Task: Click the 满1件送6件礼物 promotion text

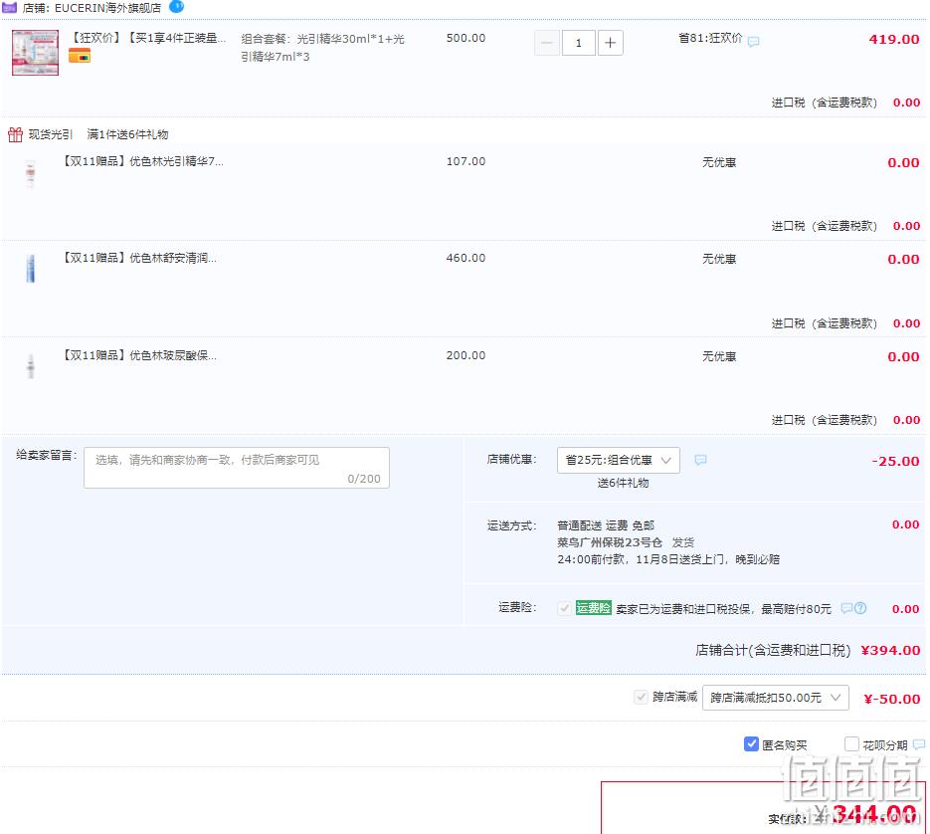Action: (x=127, y=134)
